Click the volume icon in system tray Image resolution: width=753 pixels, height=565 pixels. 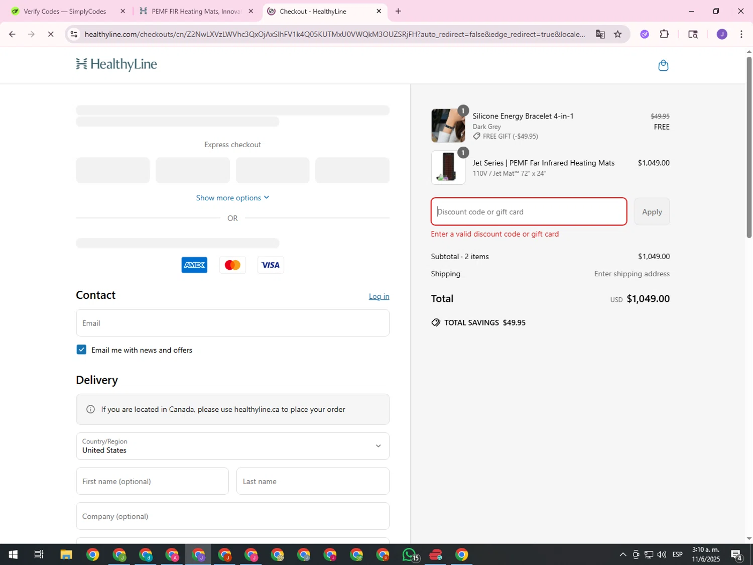[x=662, y=554]
